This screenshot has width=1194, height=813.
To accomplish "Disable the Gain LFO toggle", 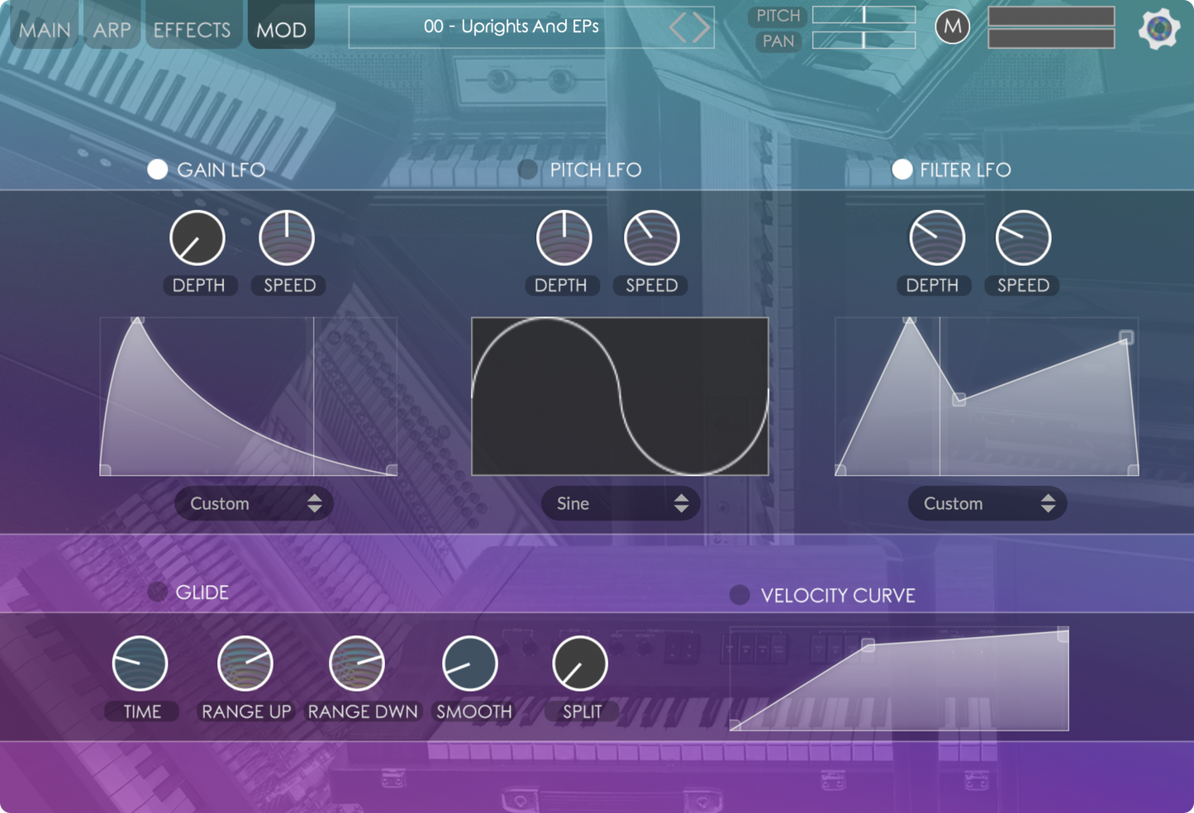I will click(158, 169).
